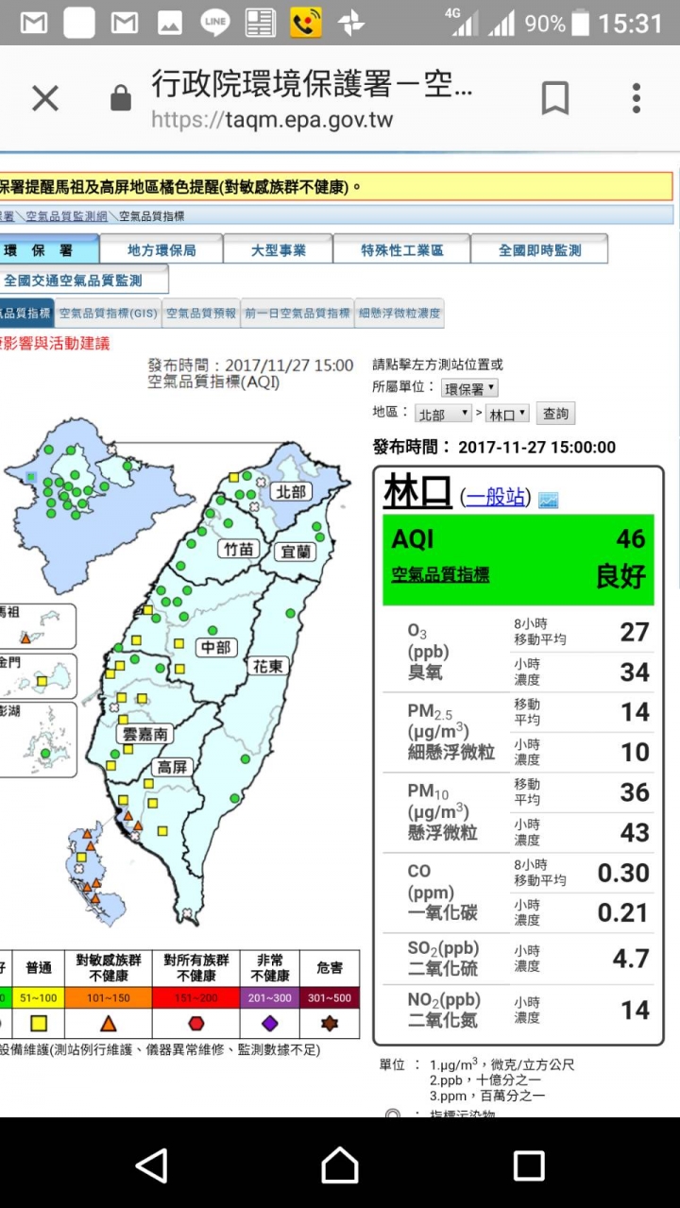The height and width of the screenshot is (1208, 680).
Task: Click the SO2 hourly value 4.7
Action: click(631, 959)
